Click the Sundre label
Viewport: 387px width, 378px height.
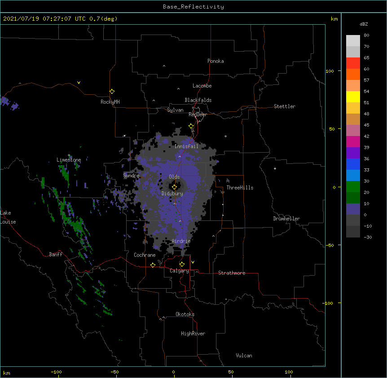pyautogui.click(x=131, y=176)
